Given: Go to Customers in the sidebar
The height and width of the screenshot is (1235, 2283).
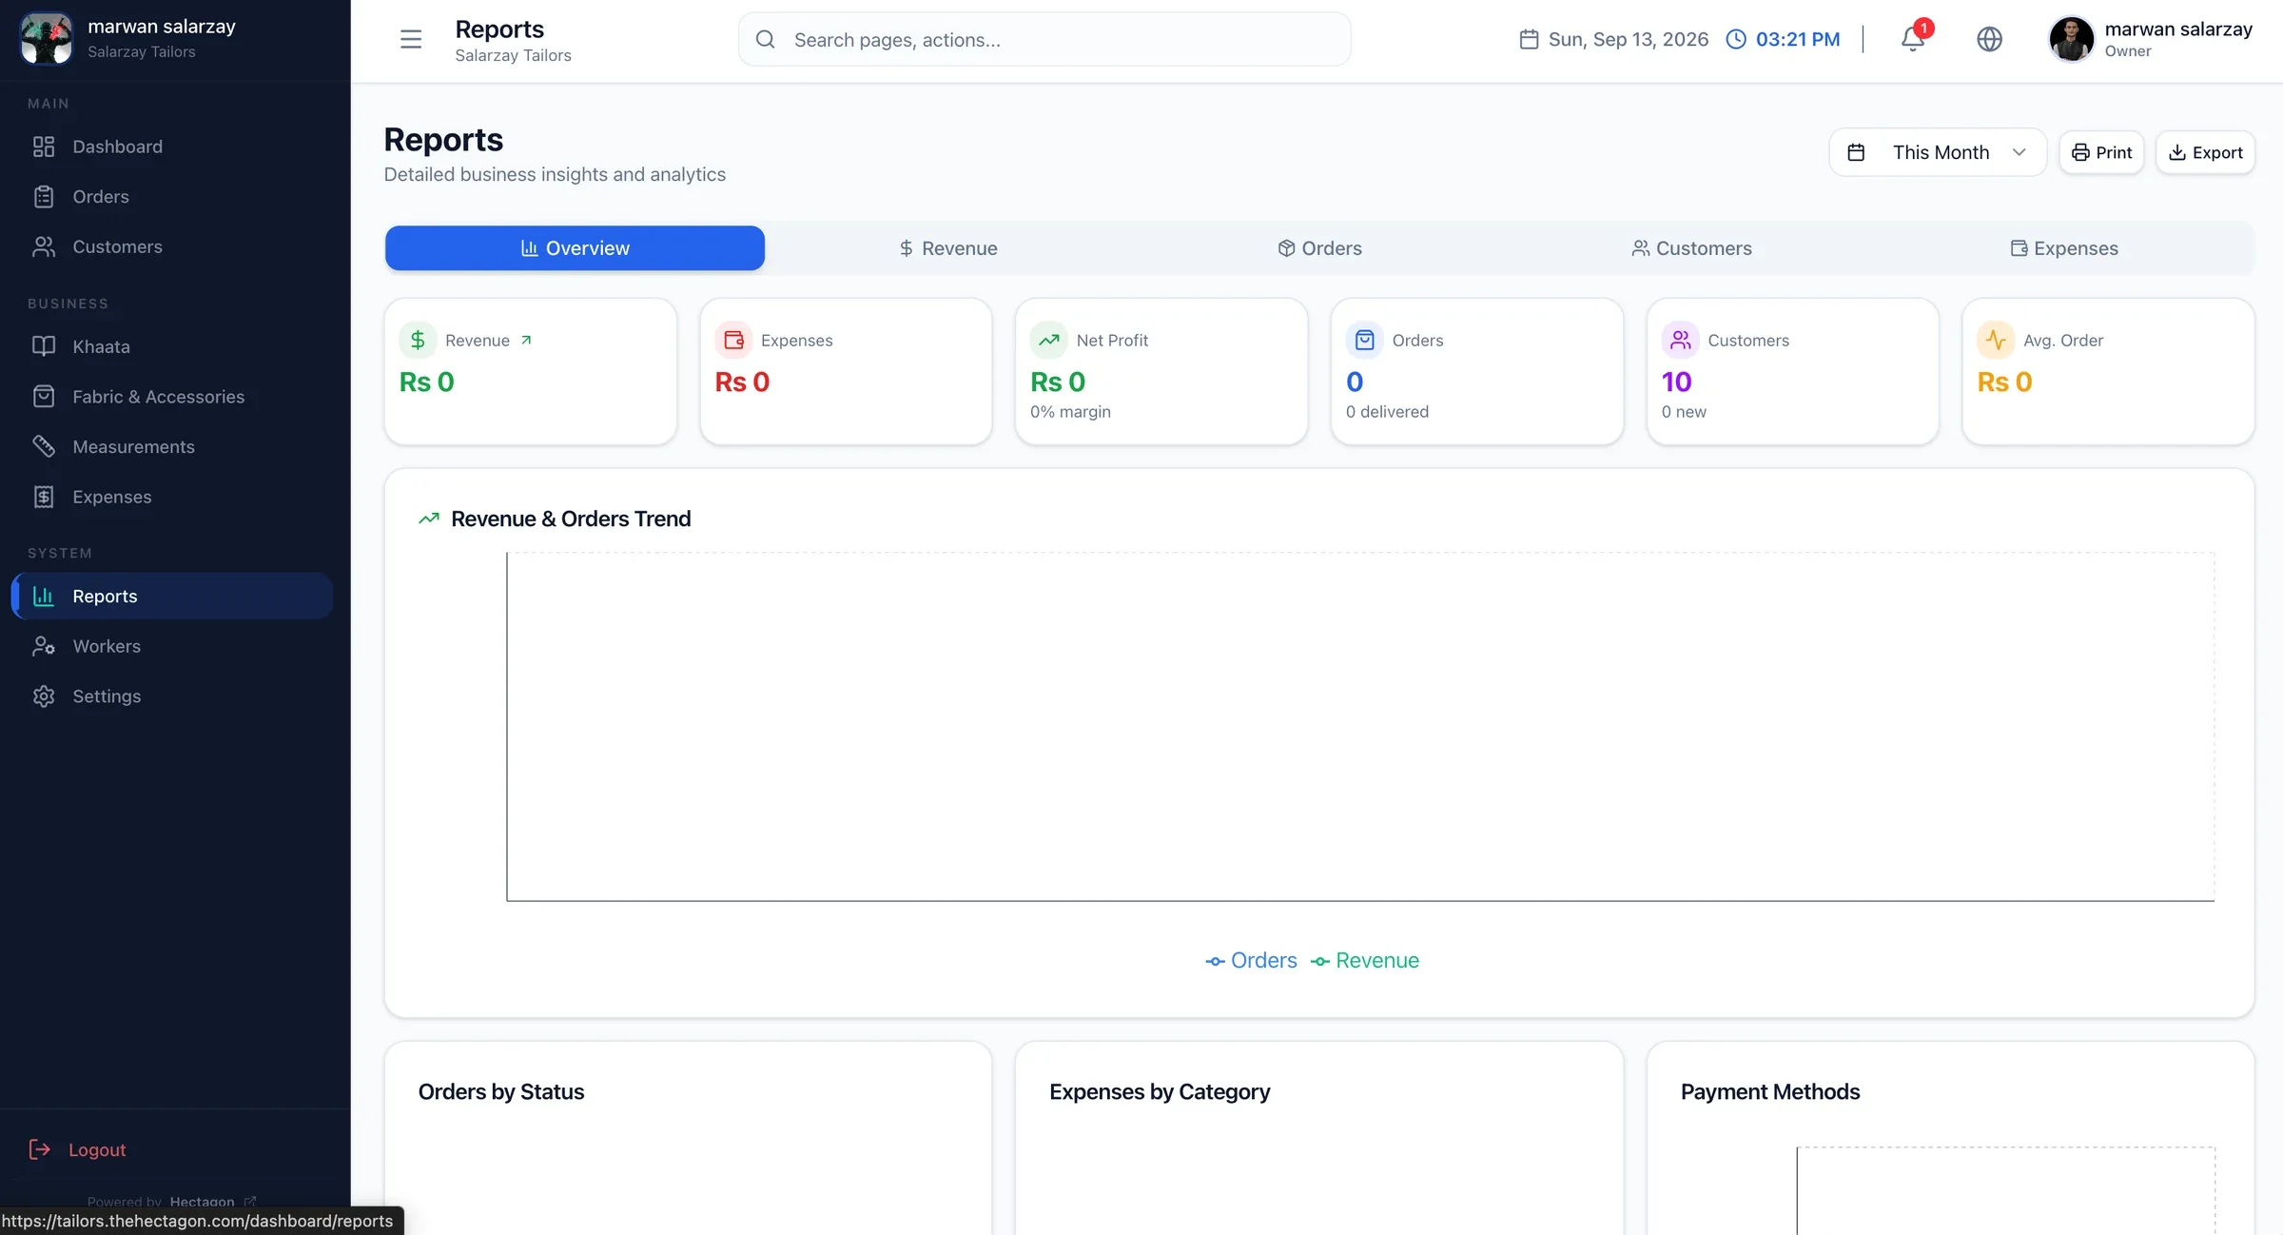Looking at the screenshot, I should click(172, 246).
